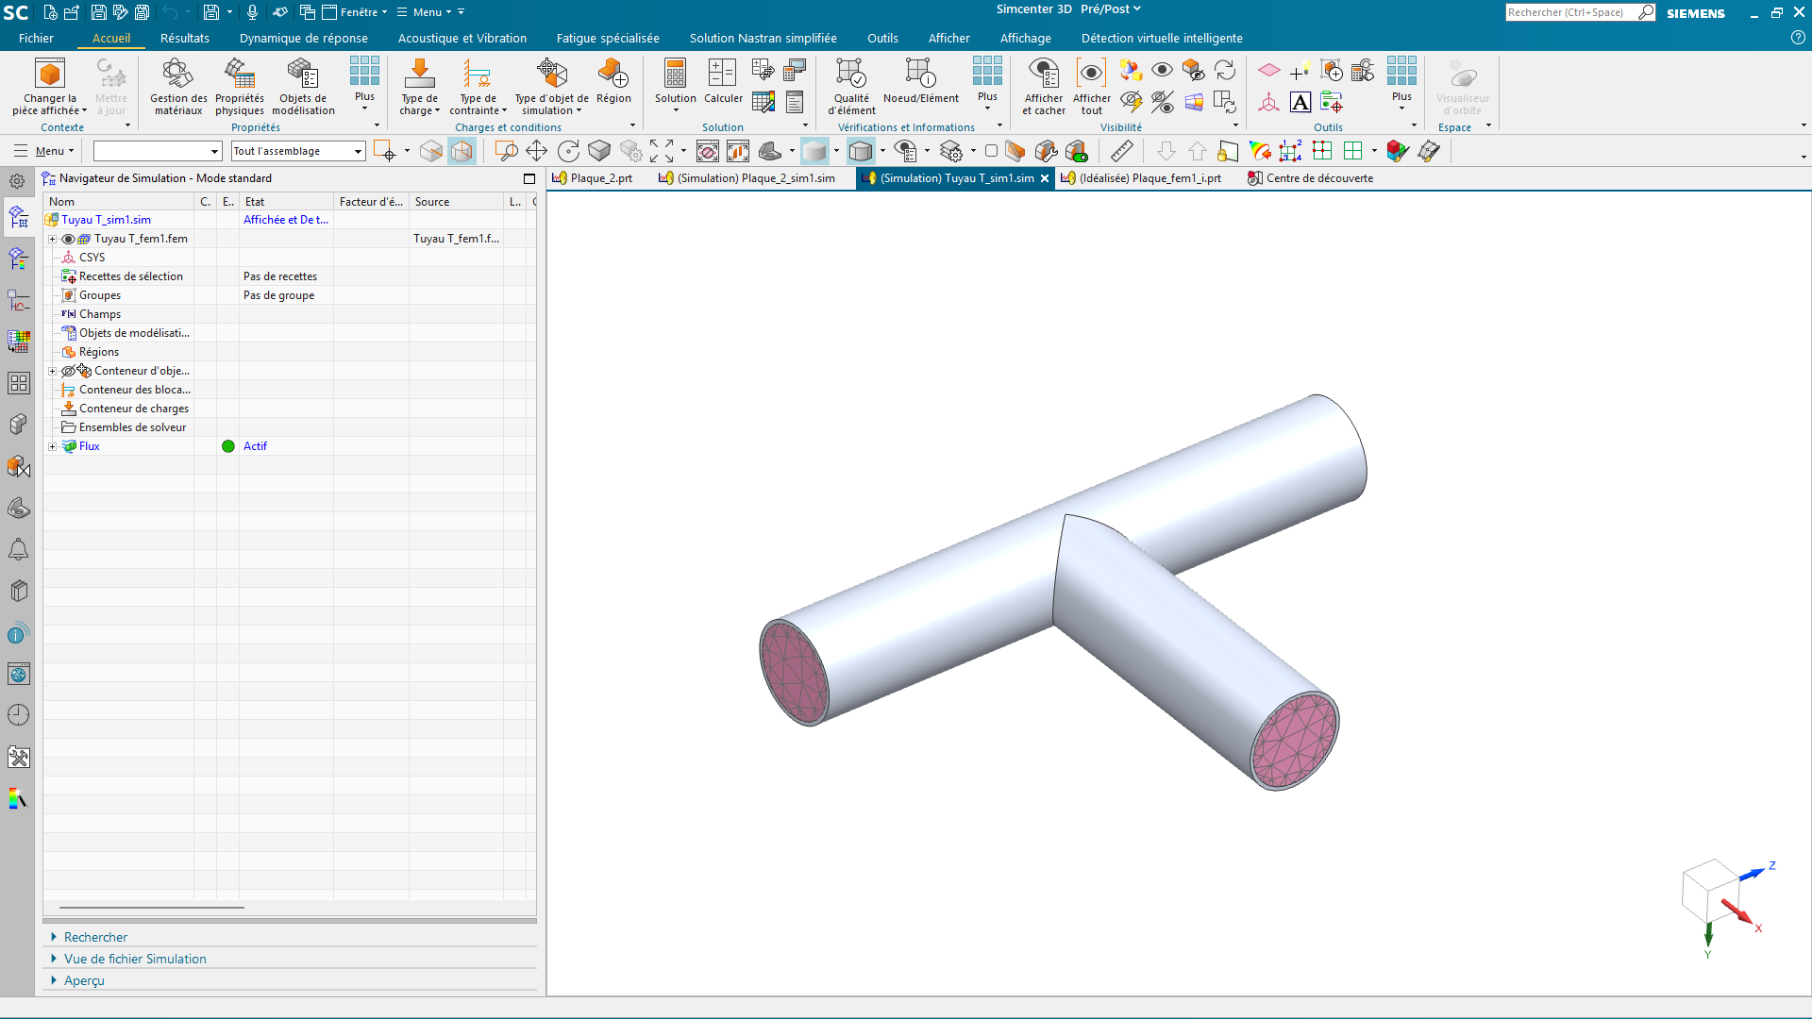
Task: Click the measure ruler toolbar icon
Action: 1121,151
